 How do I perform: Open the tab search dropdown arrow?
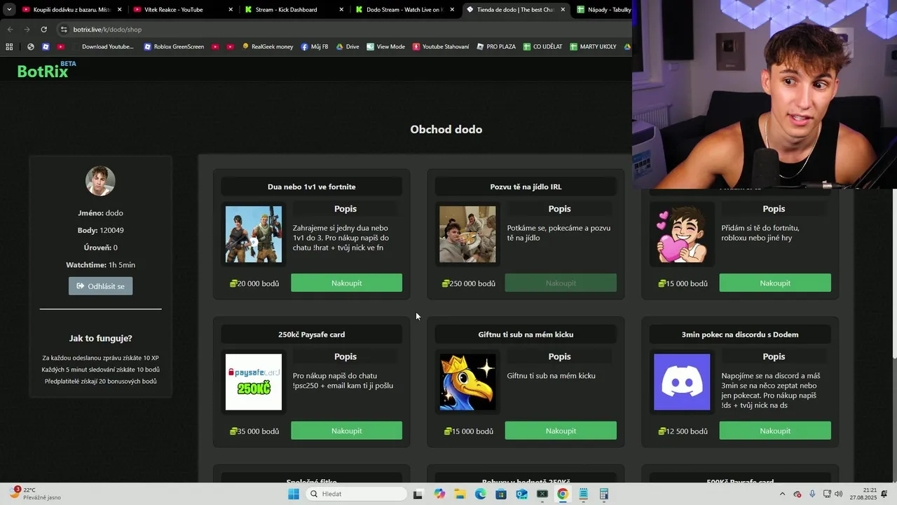point(9,10)
